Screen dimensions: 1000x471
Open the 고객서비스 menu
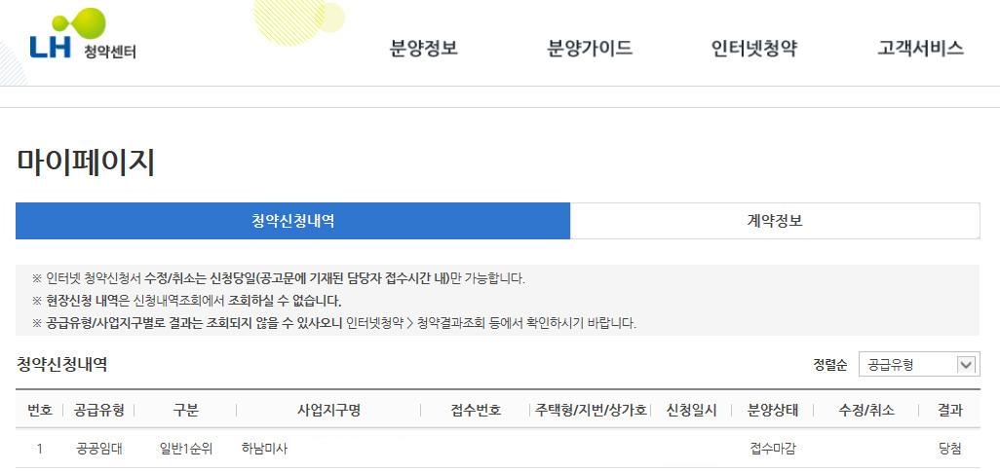920,49
